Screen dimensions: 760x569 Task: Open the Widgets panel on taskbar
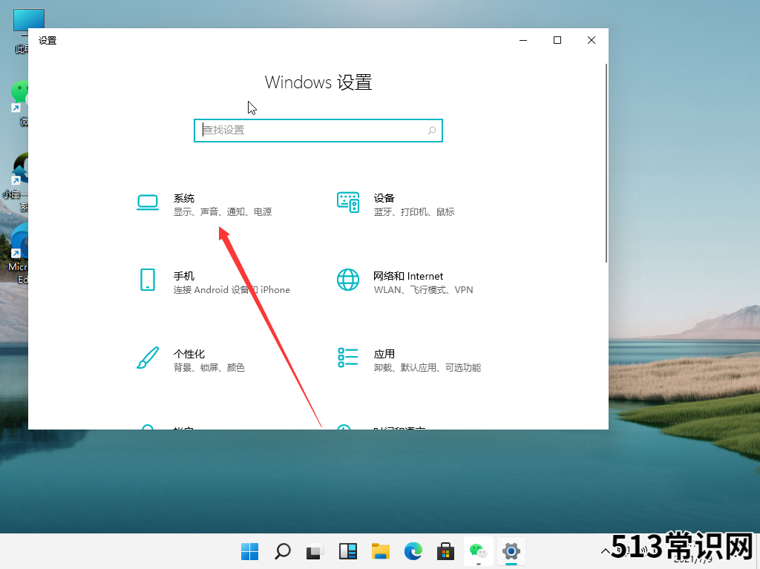(x=347, y=551)
